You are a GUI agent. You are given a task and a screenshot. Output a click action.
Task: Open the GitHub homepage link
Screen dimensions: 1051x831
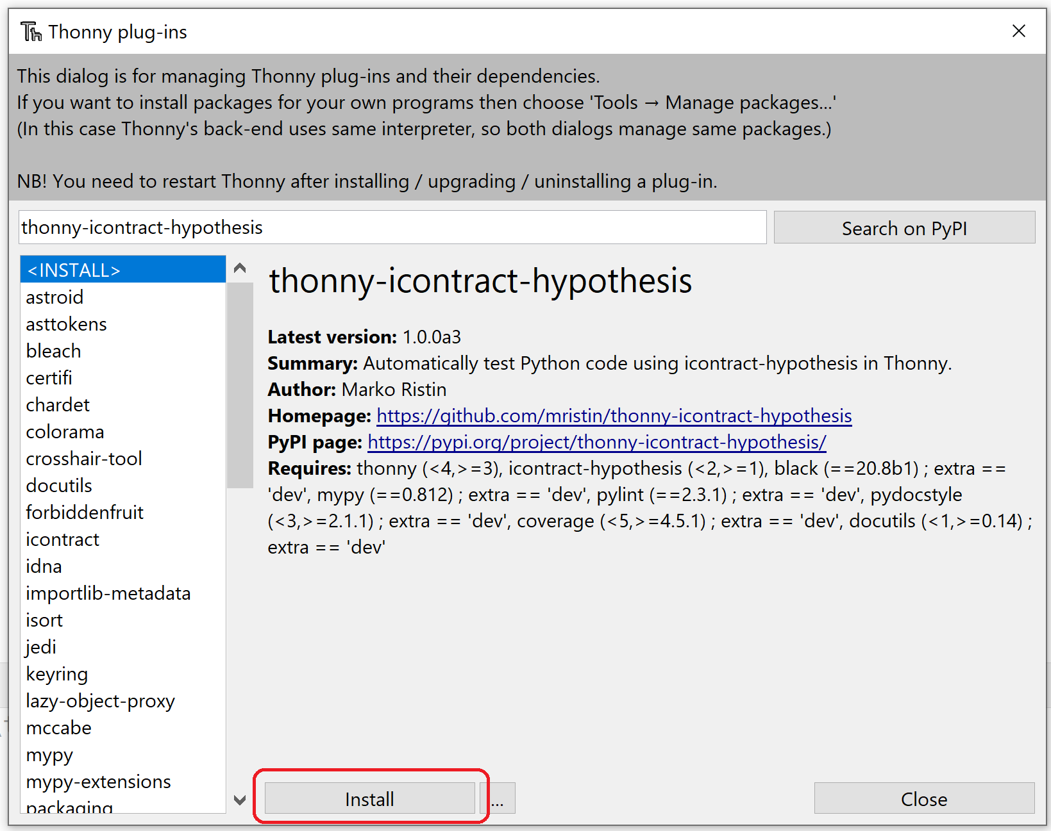(614, 416)
